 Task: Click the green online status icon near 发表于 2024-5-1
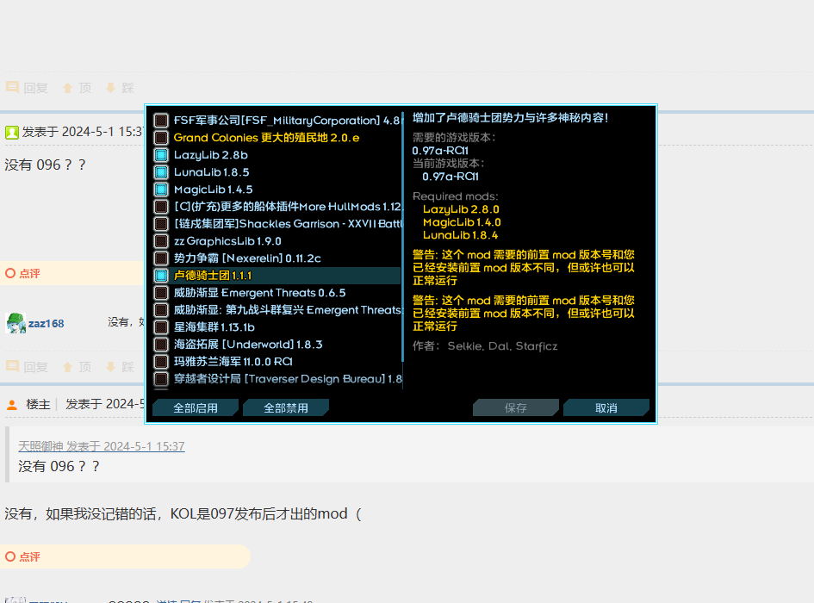click(x=10, y=132)
